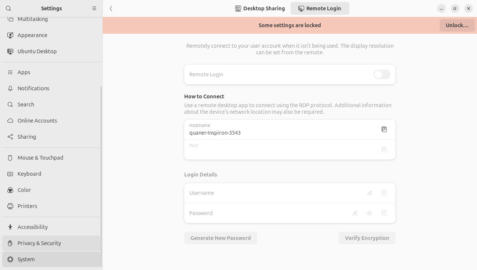Go back using the header arrow

pos(111,8)
